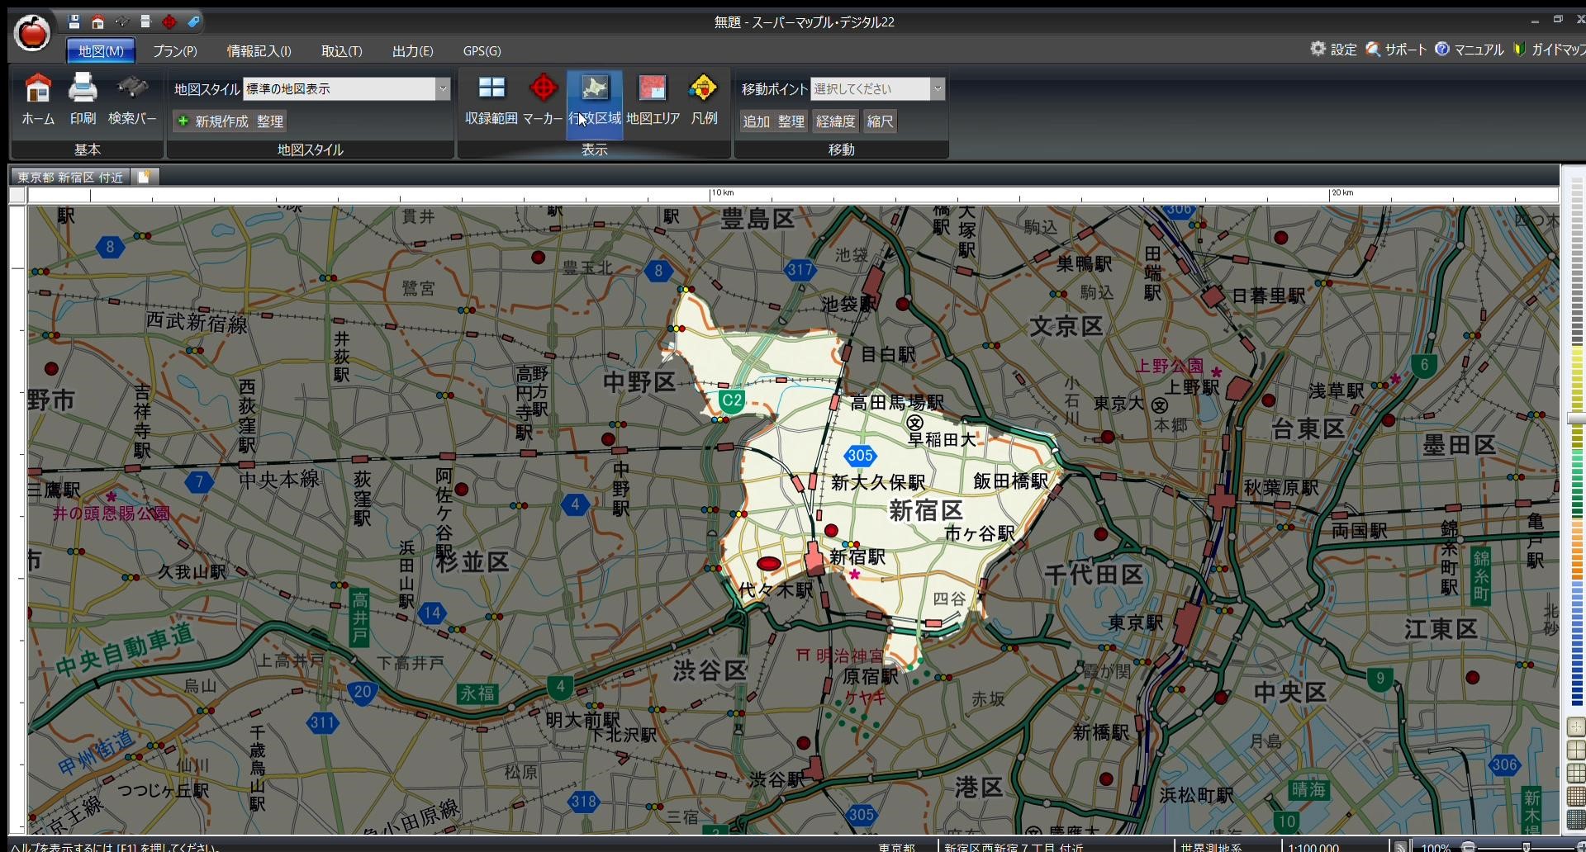This screenshot has height=852, width=1586.
Task: Open the 取込(T) ribbon tab
Action: 342,51
